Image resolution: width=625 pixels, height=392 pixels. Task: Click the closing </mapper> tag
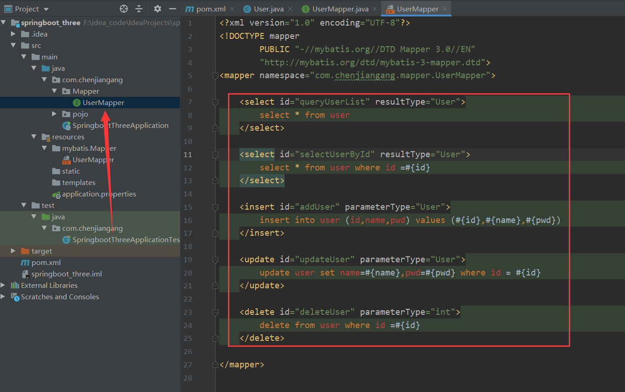(x=242, y=365)
